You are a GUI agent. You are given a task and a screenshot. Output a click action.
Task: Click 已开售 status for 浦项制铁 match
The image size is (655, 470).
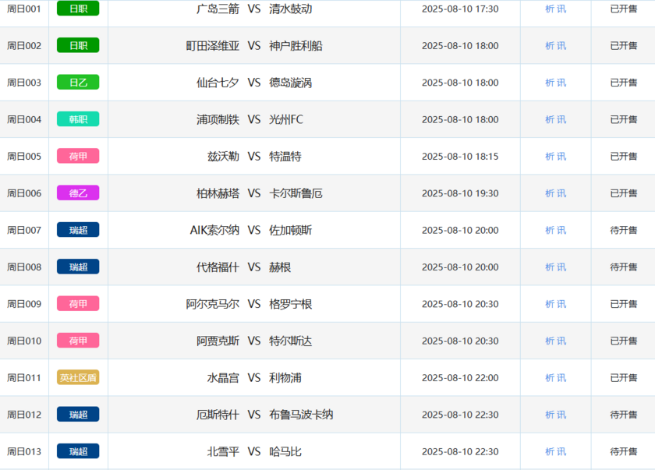pos(623,119)
